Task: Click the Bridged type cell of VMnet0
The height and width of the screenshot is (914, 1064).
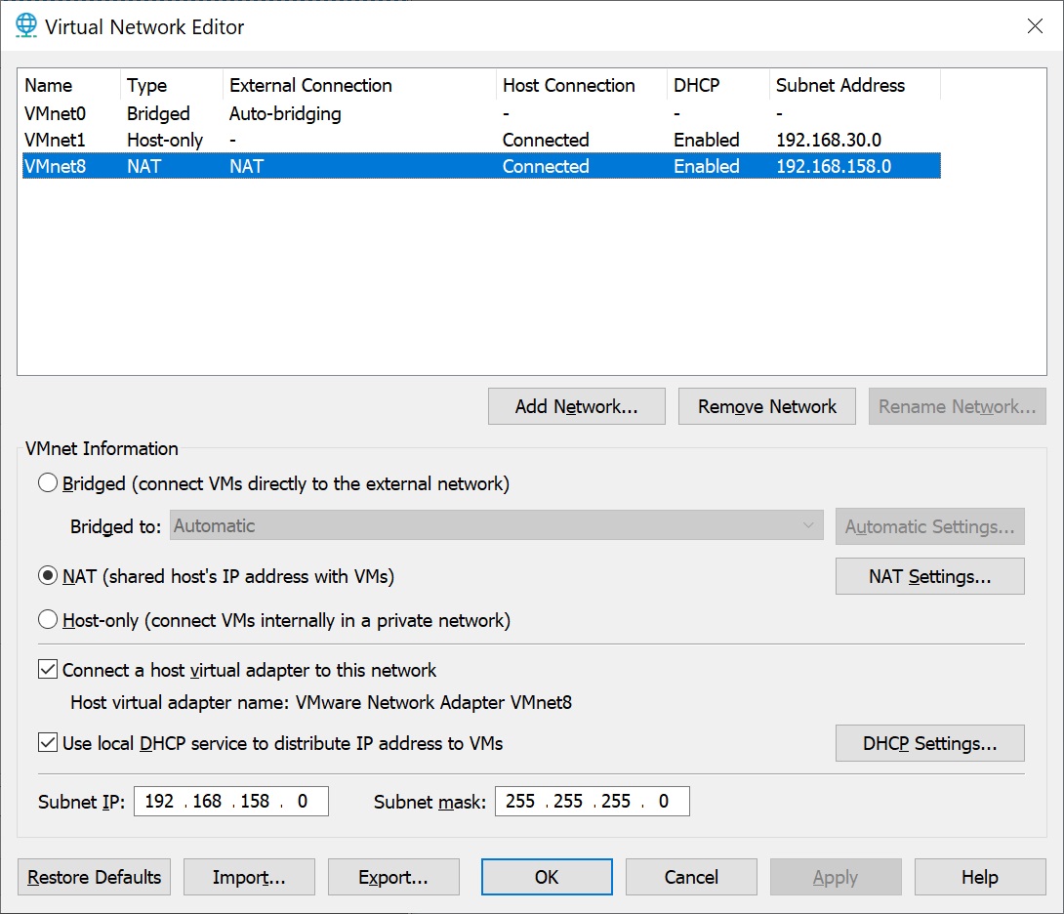Action: coord(158,113)
